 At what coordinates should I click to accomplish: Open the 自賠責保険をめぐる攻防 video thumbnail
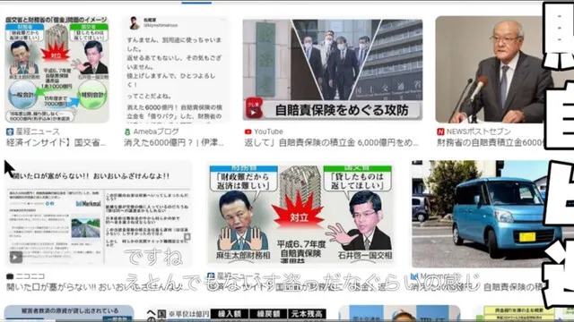[333, 70]
